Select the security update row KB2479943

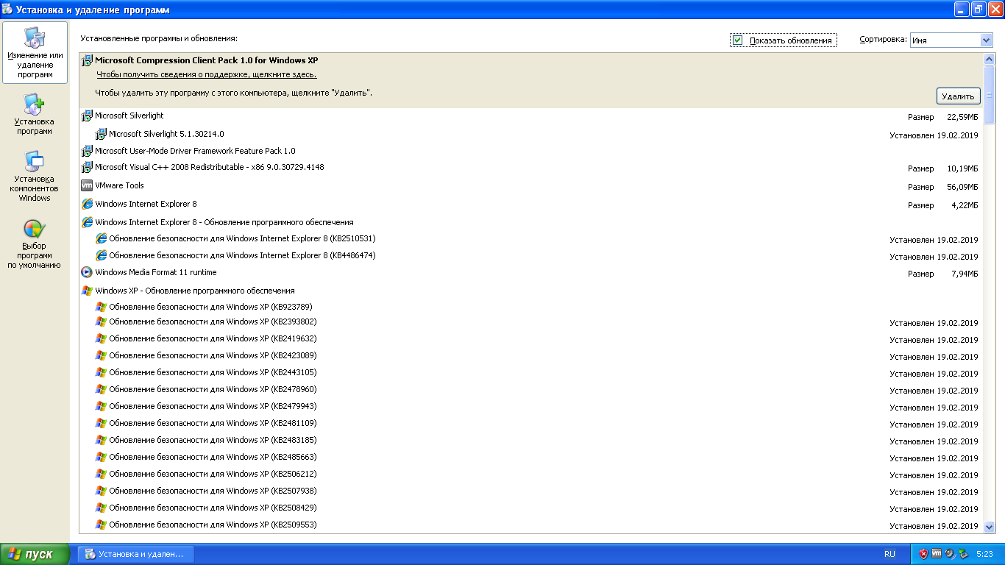point(530,406)
